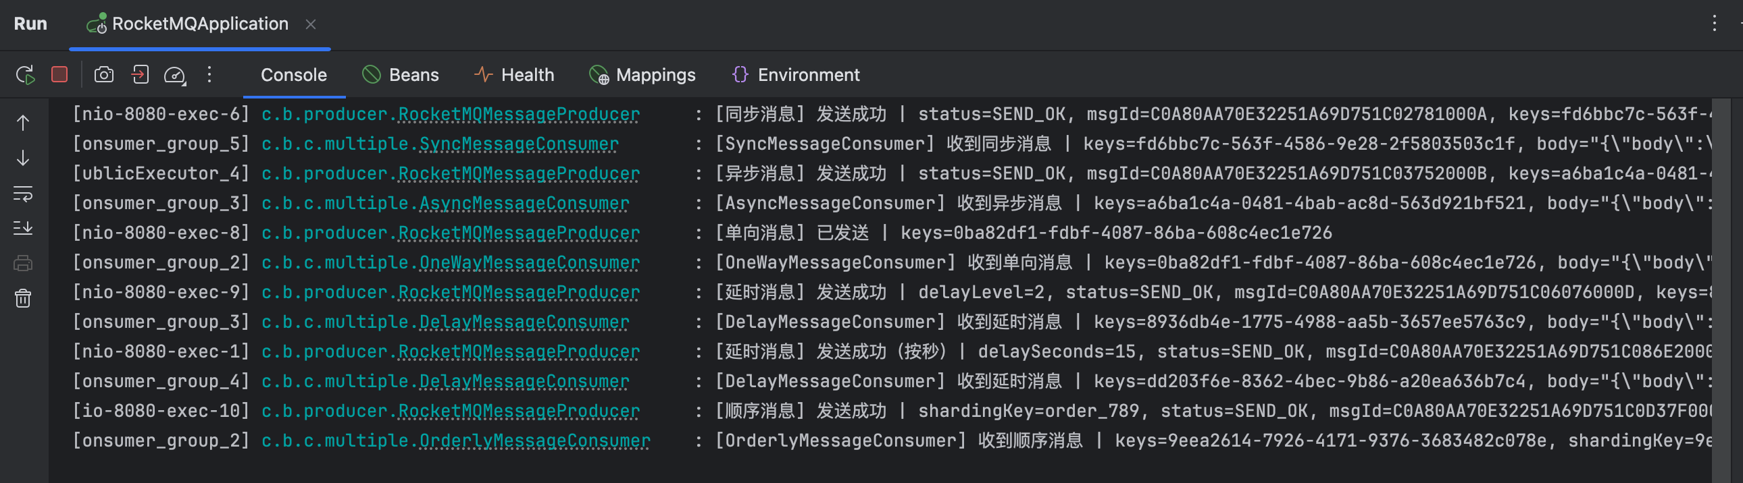Open RocketMQMessageProducer link on nio-8080-exec-8 line
1743x483 pixels.
click(518, 233)
